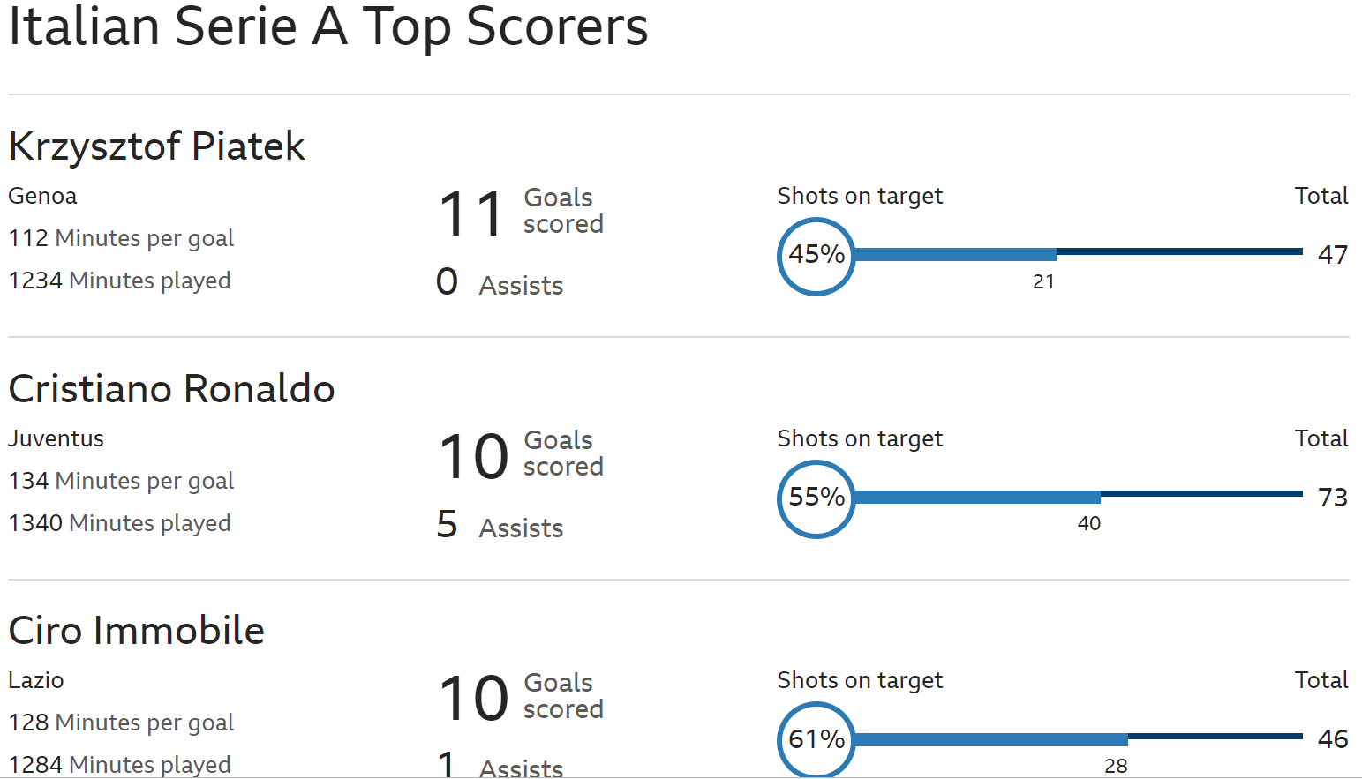This screenshot has height=779, width=1362.
Task: Click the Lazio club name
Action: tap(36, 680)
